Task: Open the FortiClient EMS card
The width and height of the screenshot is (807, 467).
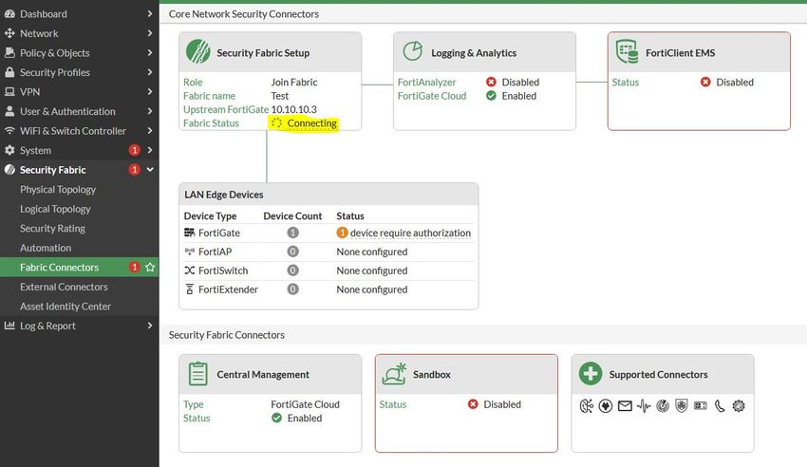Action: tap(699, 82)
